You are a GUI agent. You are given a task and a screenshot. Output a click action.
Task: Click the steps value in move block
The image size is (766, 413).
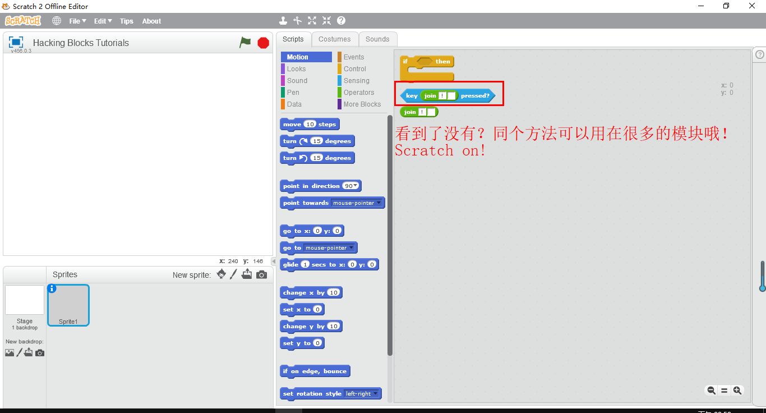(310, 124)
